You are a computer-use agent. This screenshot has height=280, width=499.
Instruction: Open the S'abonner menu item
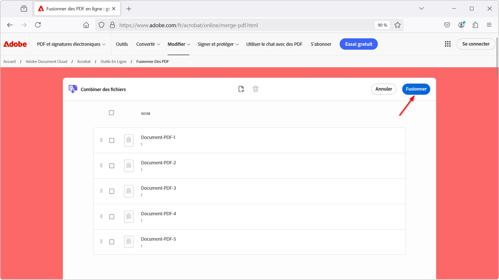tap(321, 44)
